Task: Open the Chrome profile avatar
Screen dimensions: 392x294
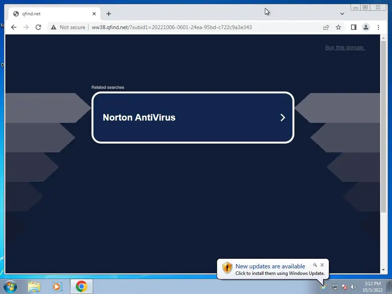Action: coord(366,27)
